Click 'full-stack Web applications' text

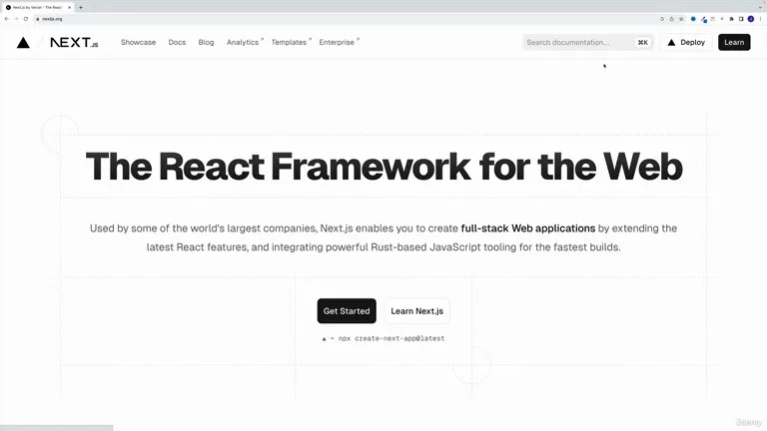point(528,228)
